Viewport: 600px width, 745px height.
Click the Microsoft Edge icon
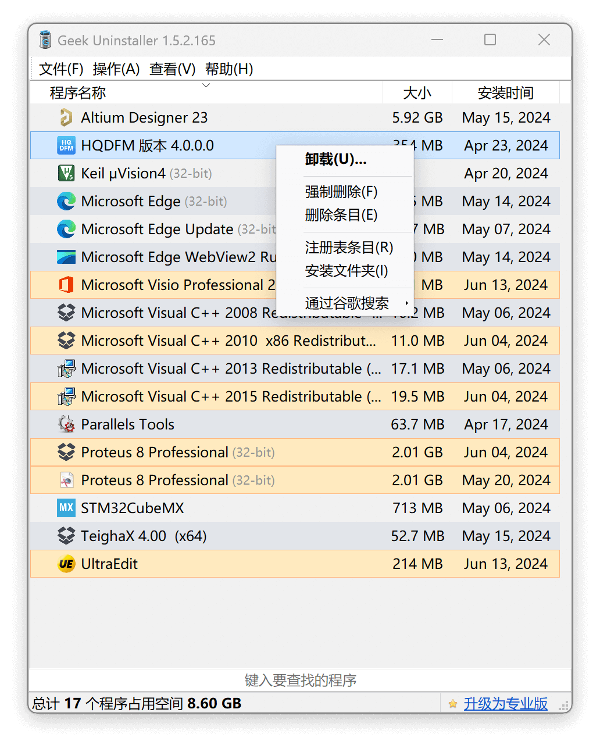click(66, 201)
